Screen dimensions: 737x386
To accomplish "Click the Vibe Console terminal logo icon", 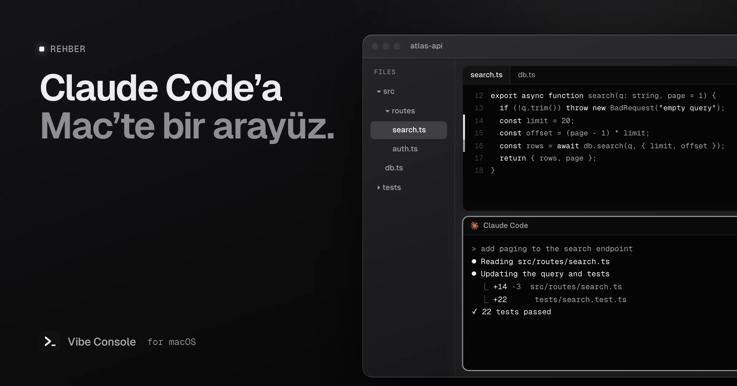I will point(50,341).
